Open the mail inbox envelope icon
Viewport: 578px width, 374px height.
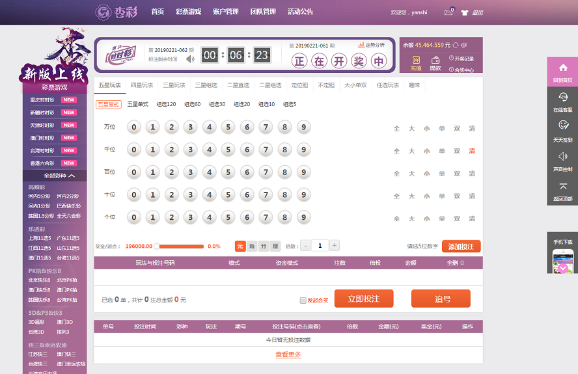[x=448, y=12]
